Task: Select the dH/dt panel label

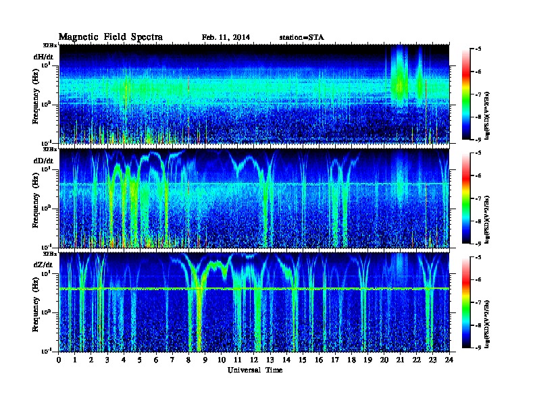Action: 43,57
